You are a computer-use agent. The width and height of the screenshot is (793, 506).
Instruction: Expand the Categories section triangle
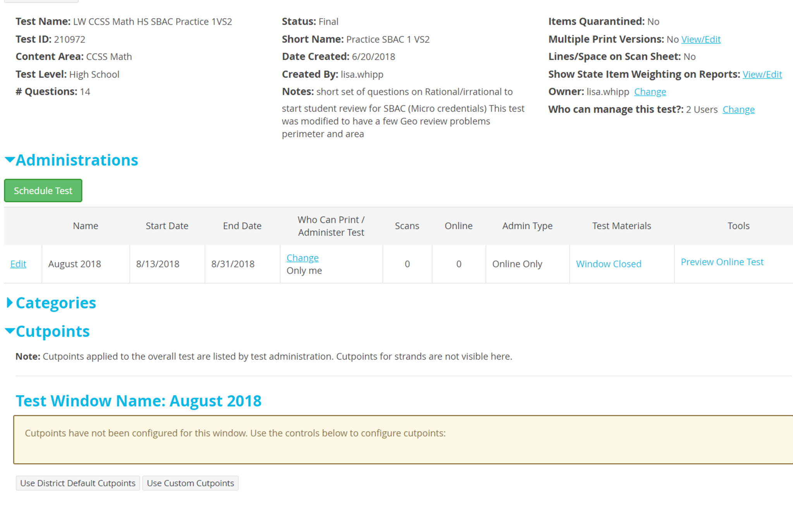10,303
